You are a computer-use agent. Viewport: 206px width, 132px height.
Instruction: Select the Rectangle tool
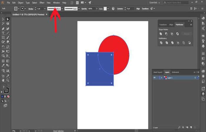tap(3, 38)
